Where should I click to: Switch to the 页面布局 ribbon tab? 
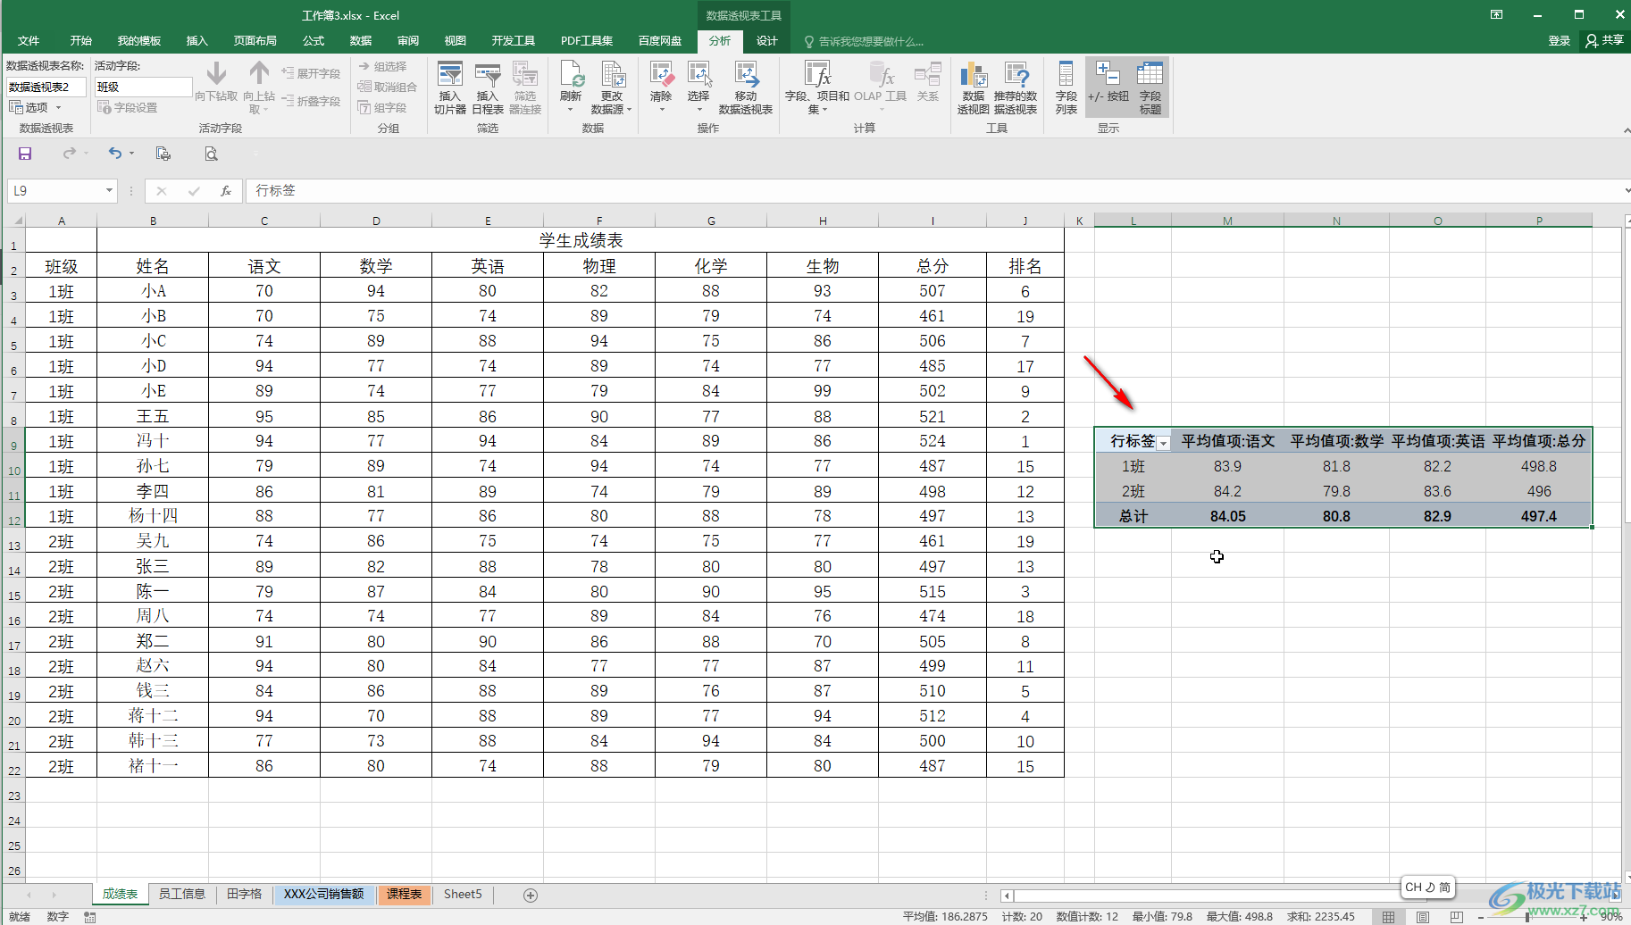click(255, 41)
